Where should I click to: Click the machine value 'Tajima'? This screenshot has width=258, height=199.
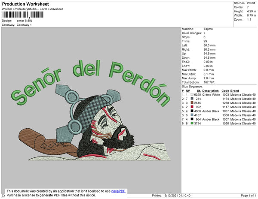(x=208, y=29)
